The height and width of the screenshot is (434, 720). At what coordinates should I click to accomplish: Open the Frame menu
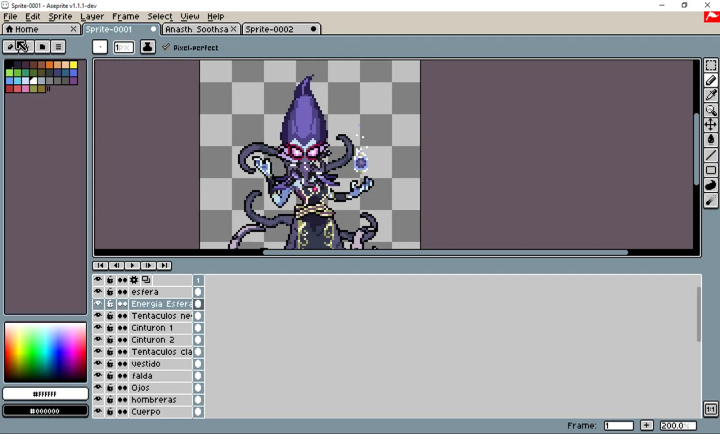pos(125,16)
